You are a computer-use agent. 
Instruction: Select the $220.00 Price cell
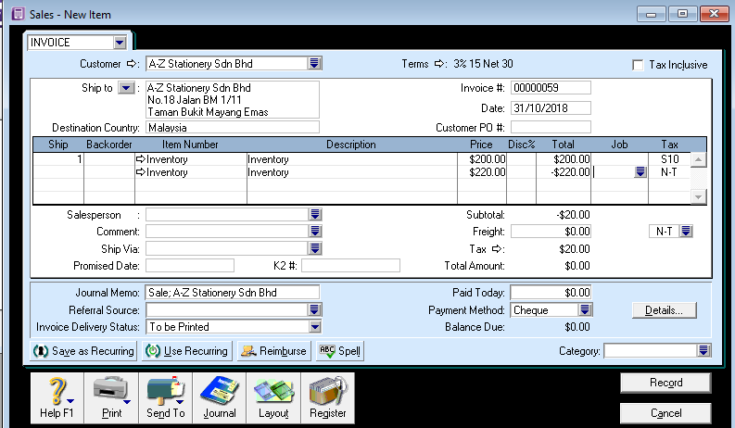point(482,172)
